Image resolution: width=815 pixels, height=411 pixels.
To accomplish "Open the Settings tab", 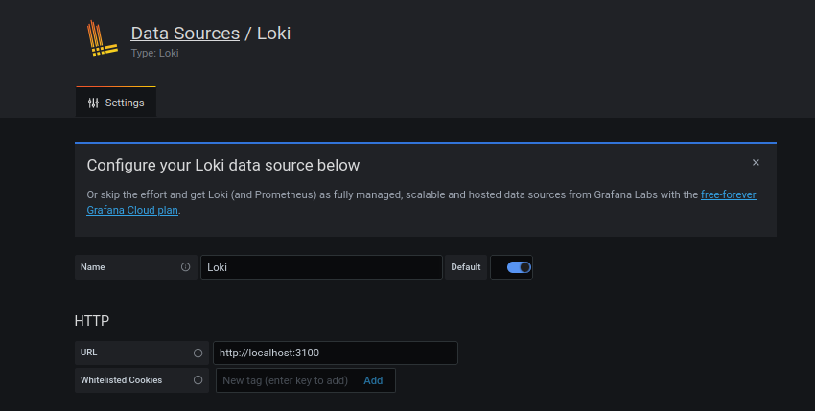I will pos(116,103).
